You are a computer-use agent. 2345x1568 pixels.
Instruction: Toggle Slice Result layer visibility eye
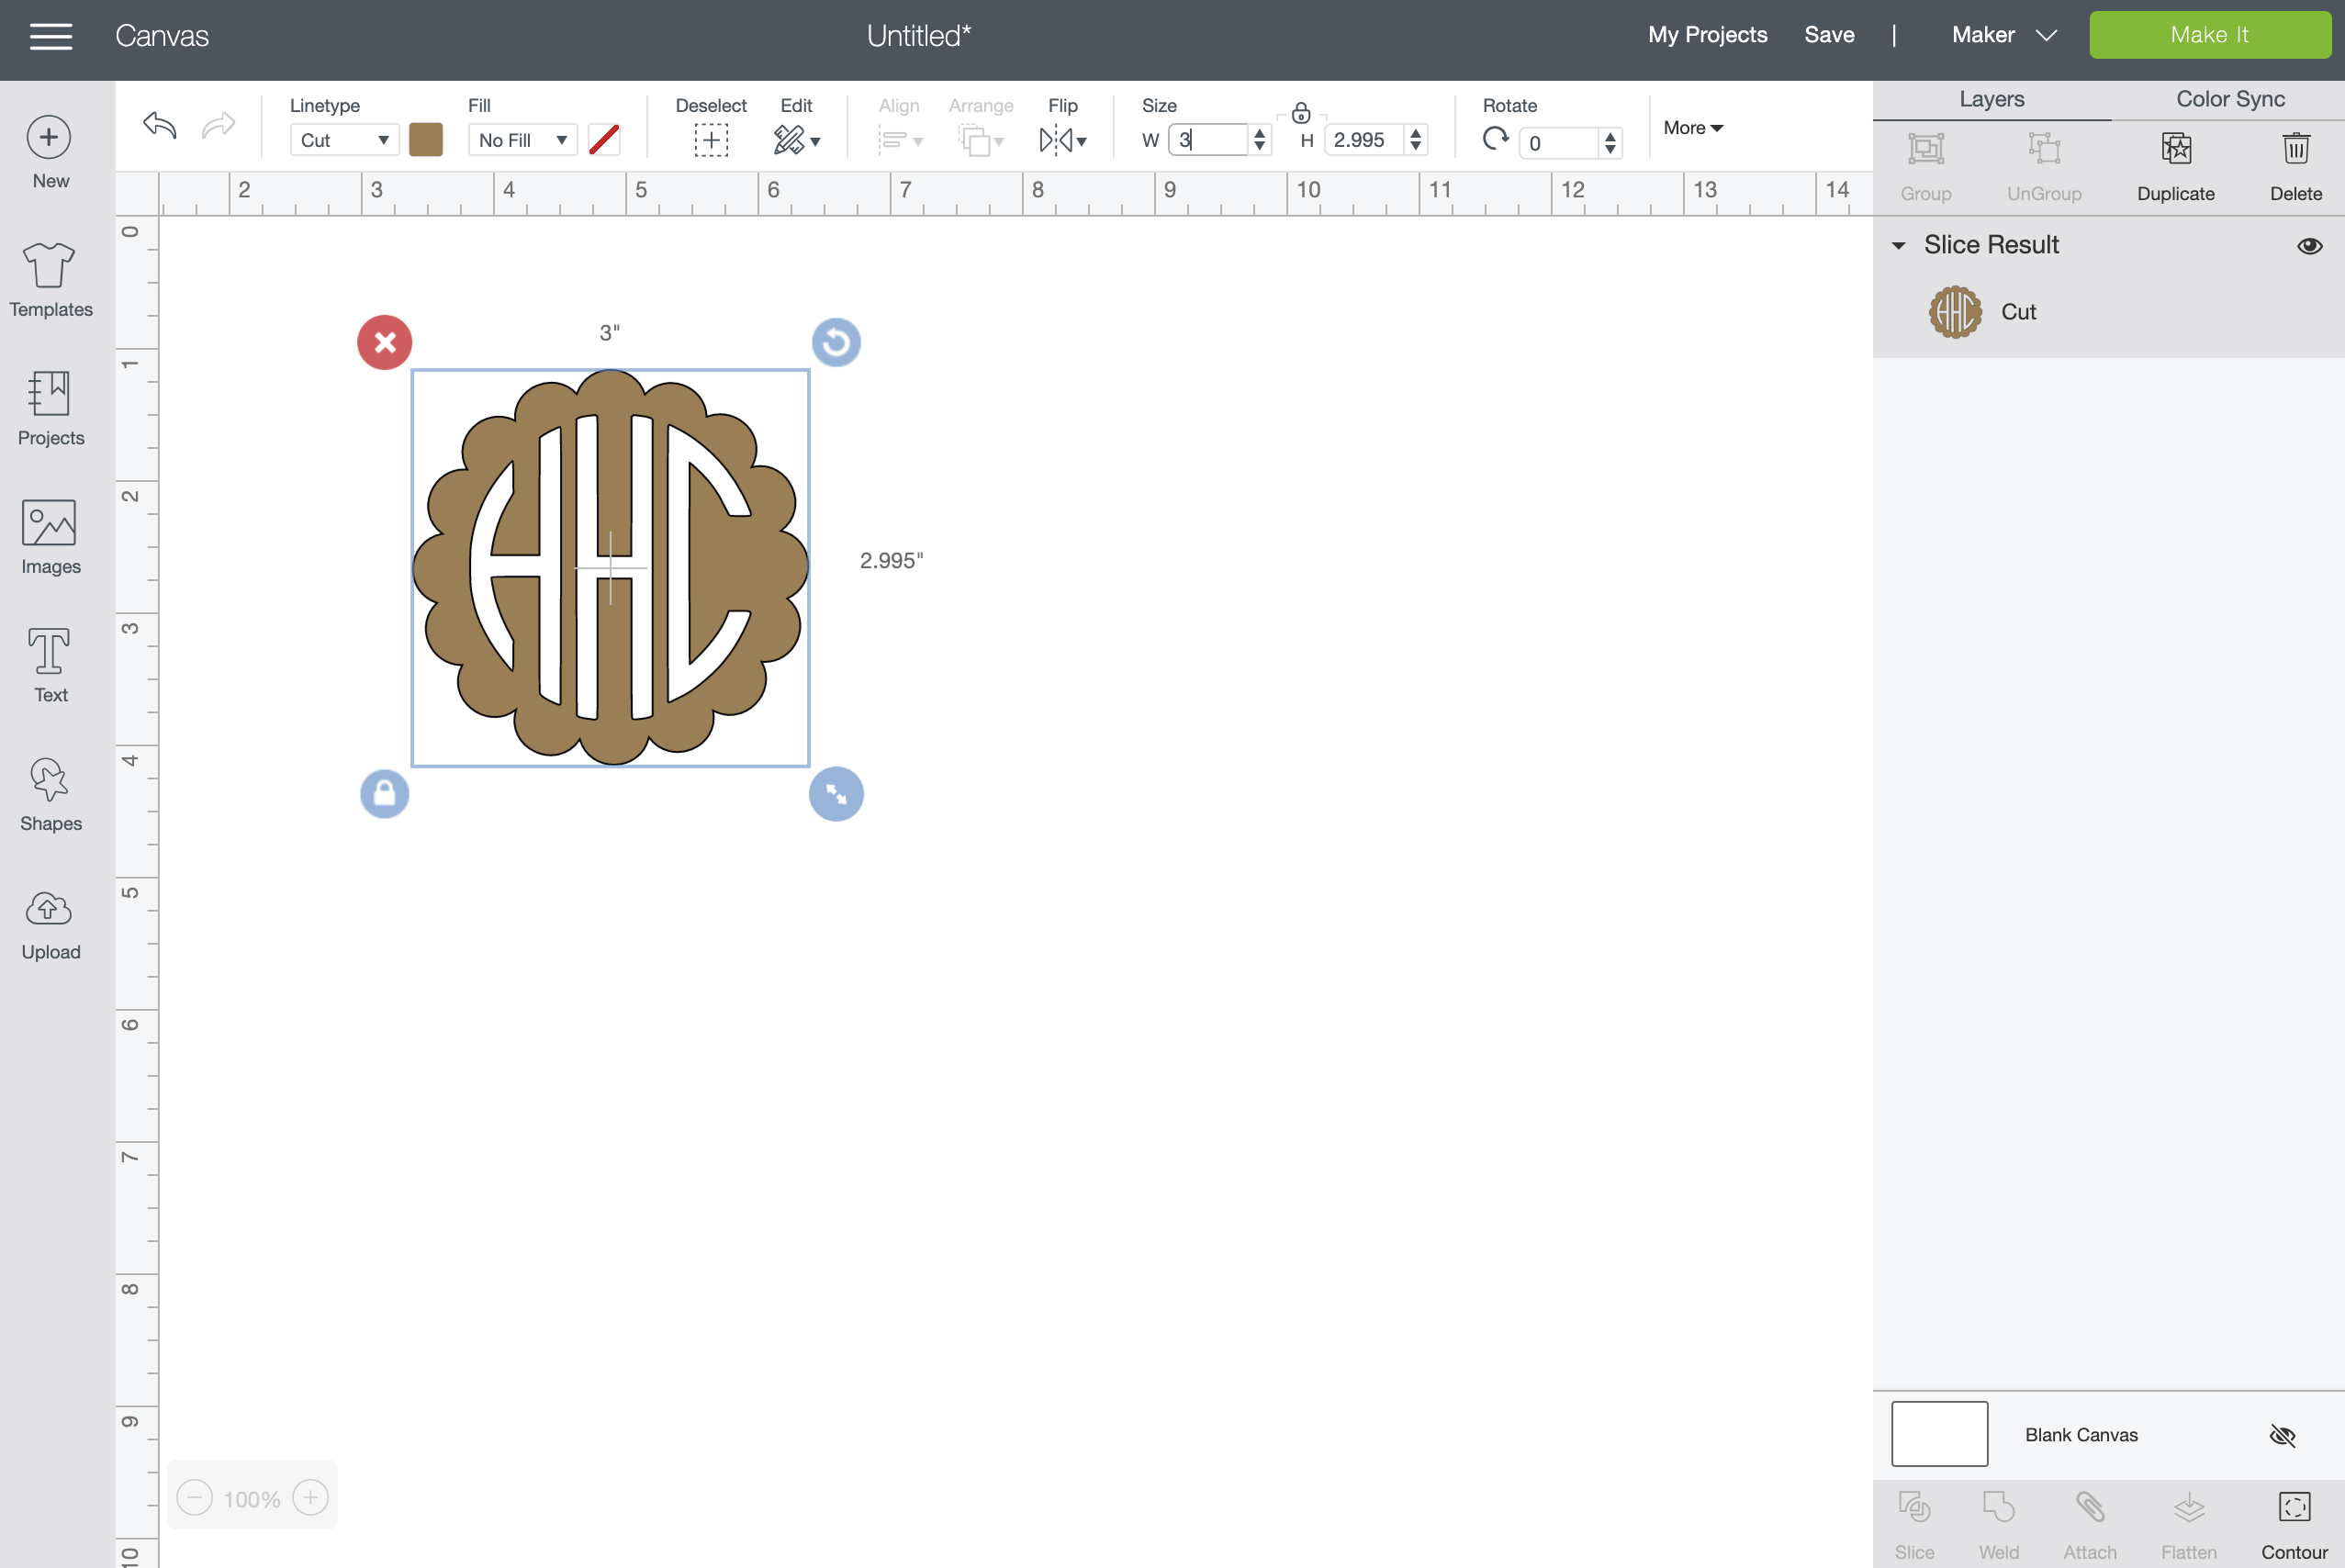(2309, 246)
